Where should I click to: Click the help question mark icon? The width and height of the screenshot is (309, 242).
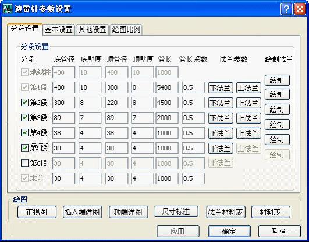point(286,9)
